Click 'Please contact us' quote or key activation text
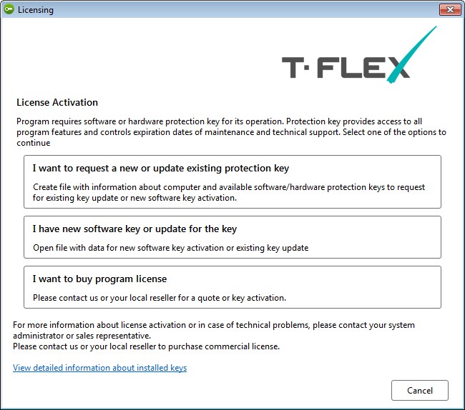The width and height of the screenshot is (465, 410). [160, 298]
